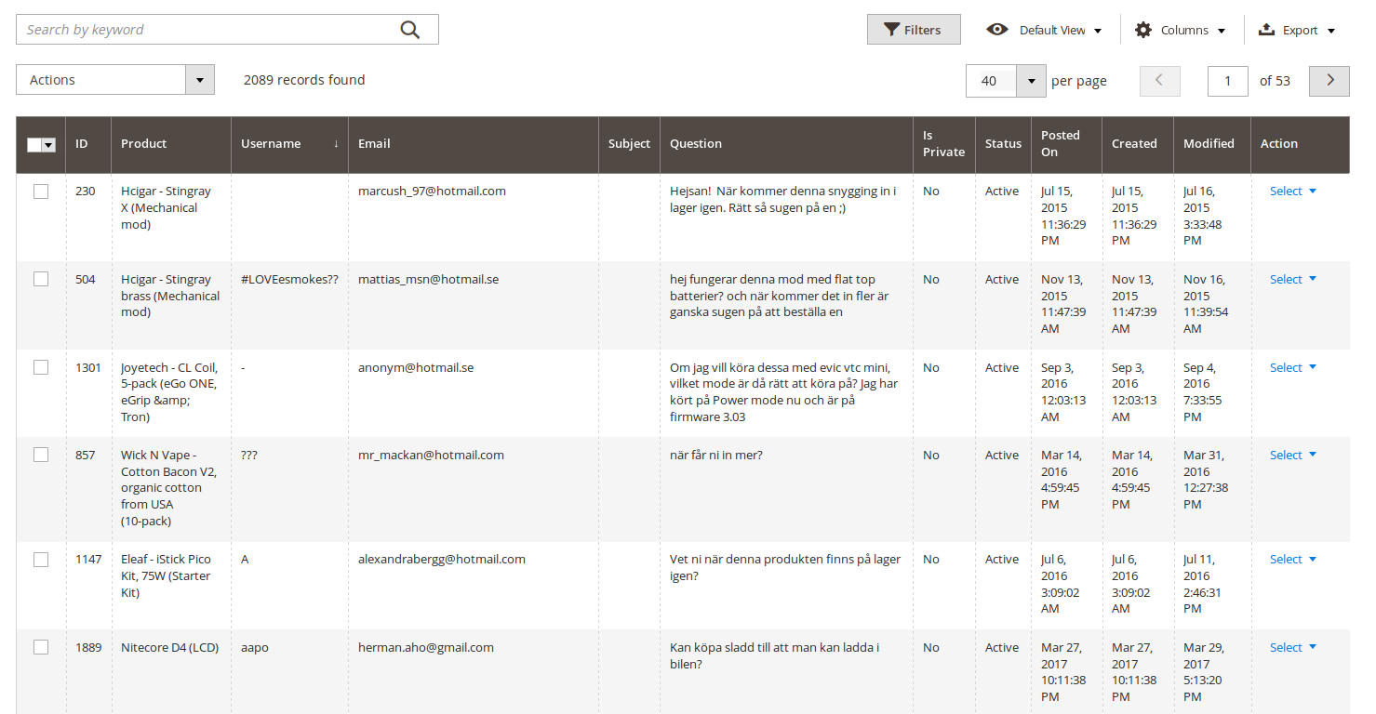Click username aapo
Viewport: 1376px width, 714px height.
(255, 648)
